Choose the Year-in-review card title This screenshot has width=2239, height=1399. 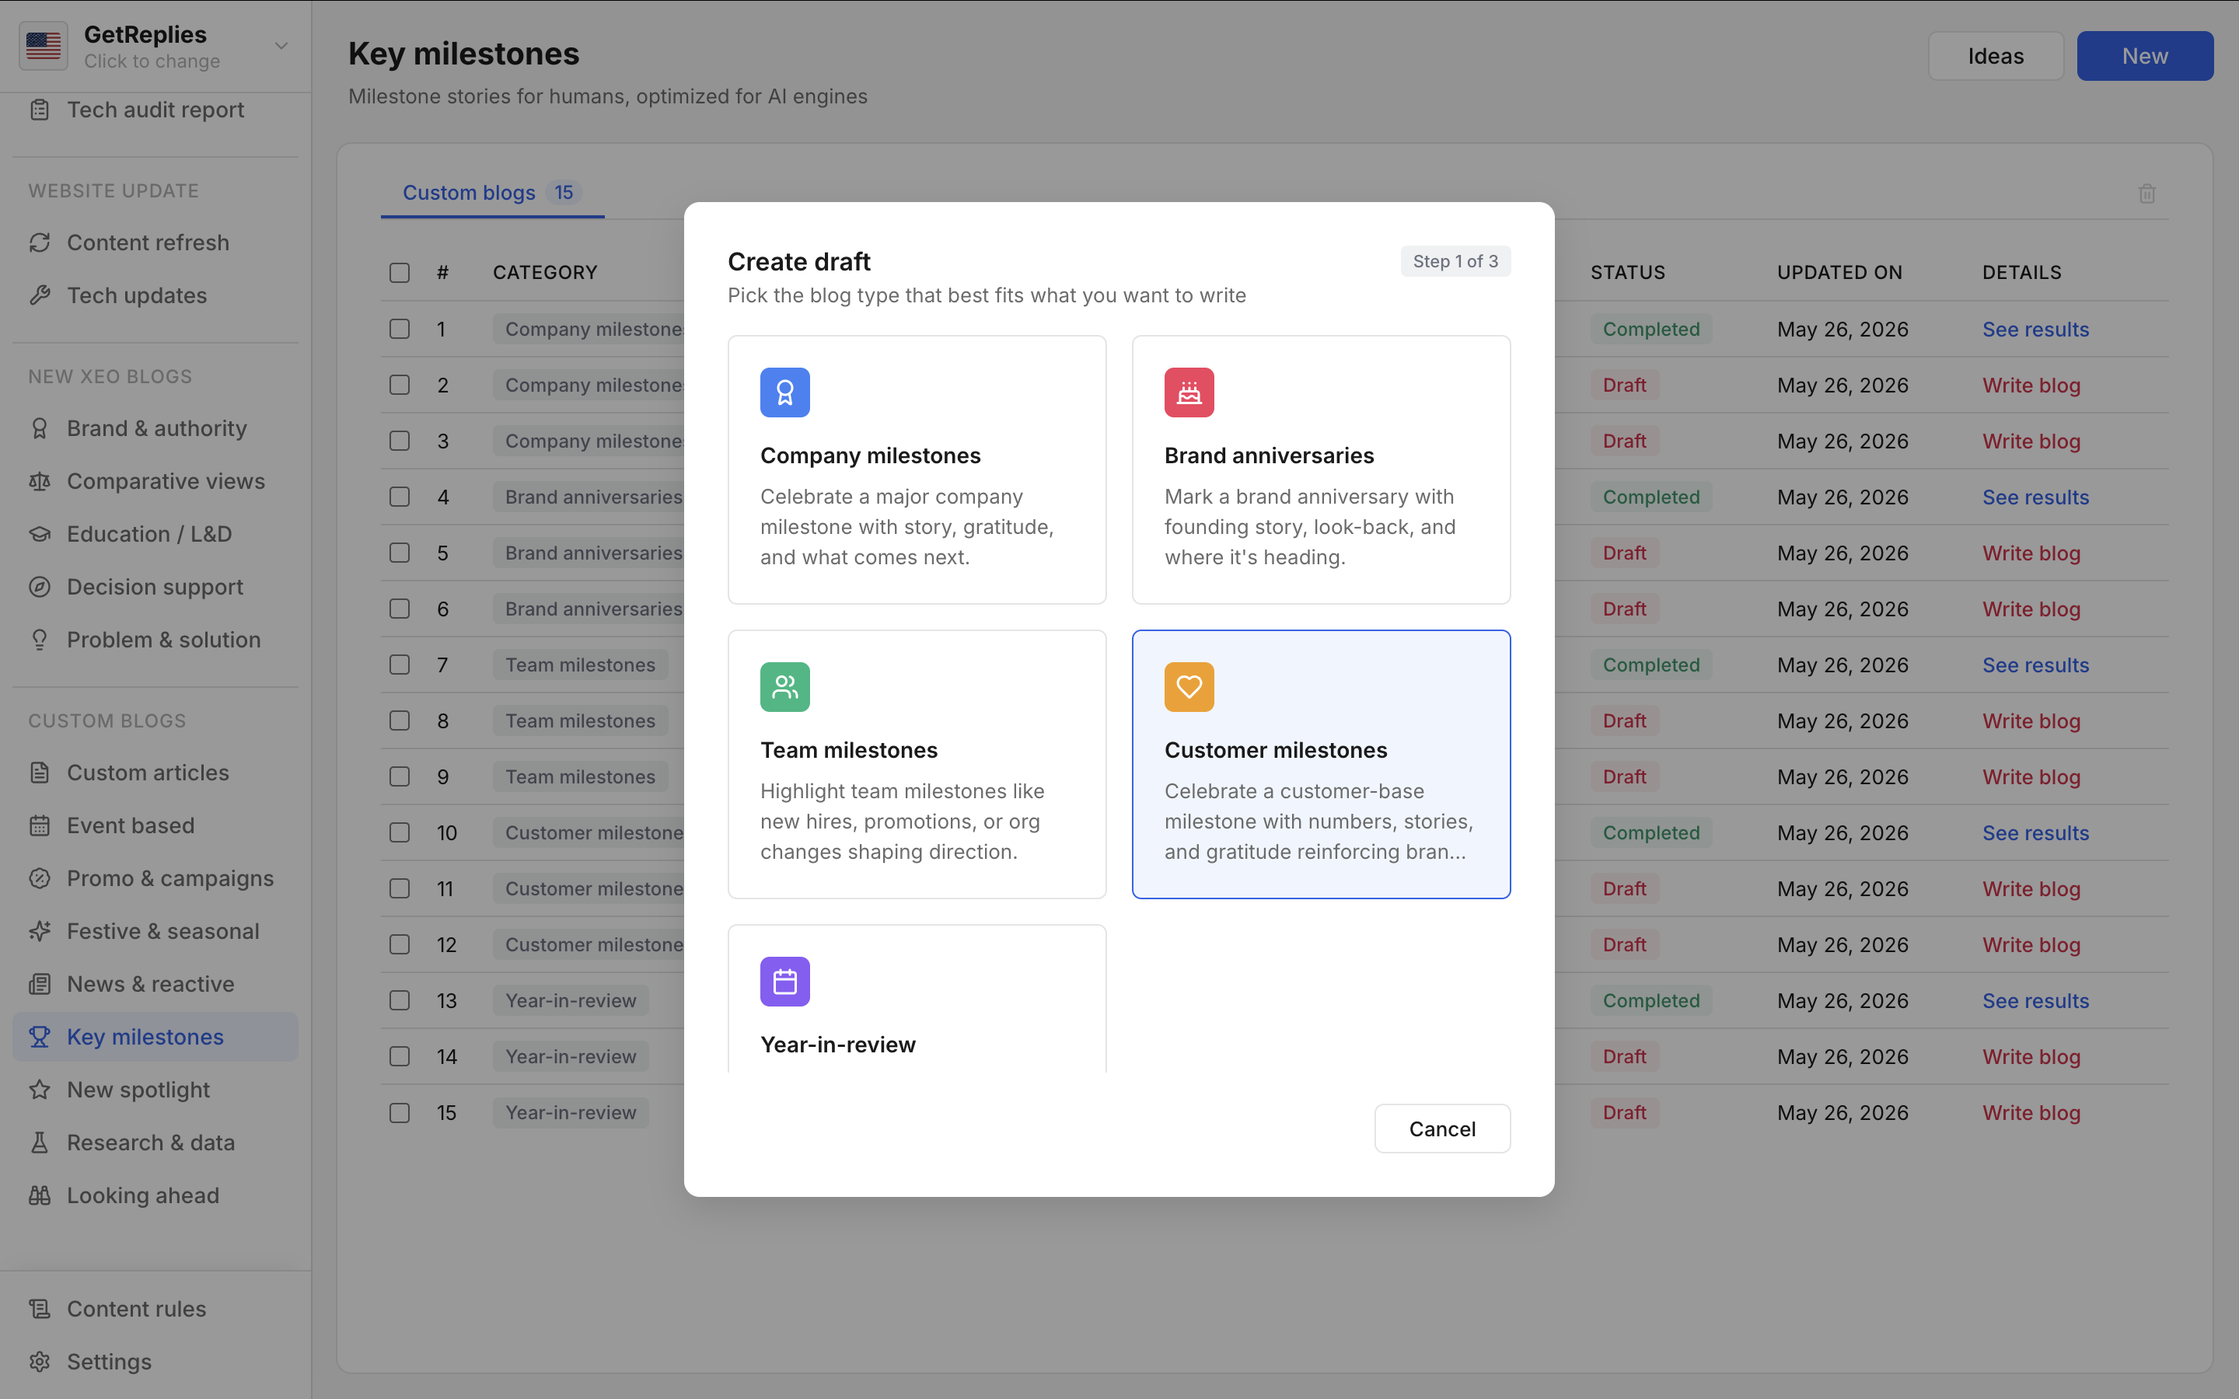[x=837, y=1044]
